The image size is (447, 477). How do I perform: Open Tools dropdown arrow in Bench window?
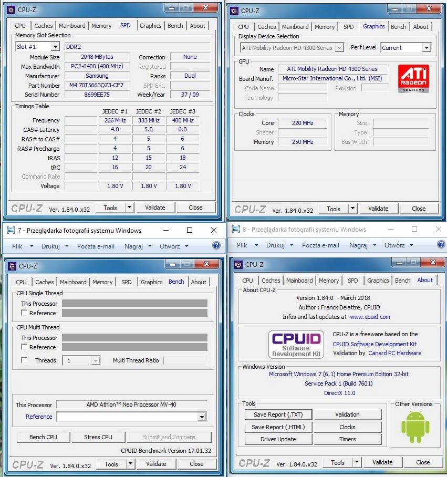point(130,464)
